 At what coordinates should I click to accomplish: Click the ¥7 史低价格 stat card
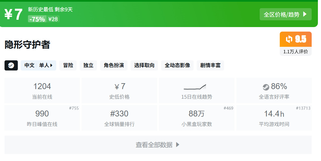pyautogui.click(x=119, y=91)
